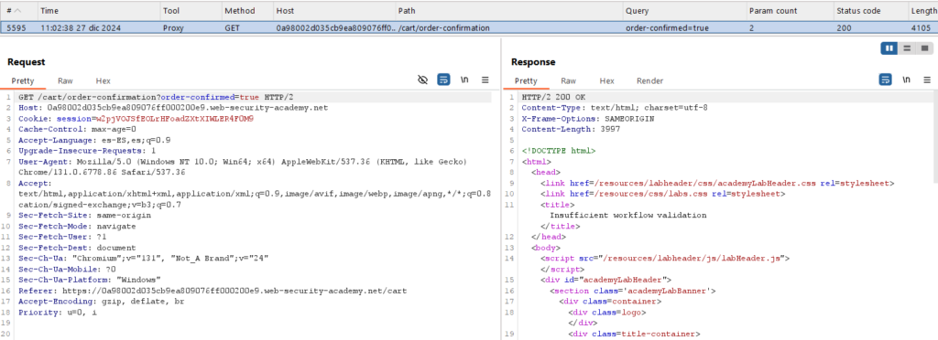This screenshot has height=340, width=938.
Task: Click the Request panel title
Action: [x=27, y=62]
